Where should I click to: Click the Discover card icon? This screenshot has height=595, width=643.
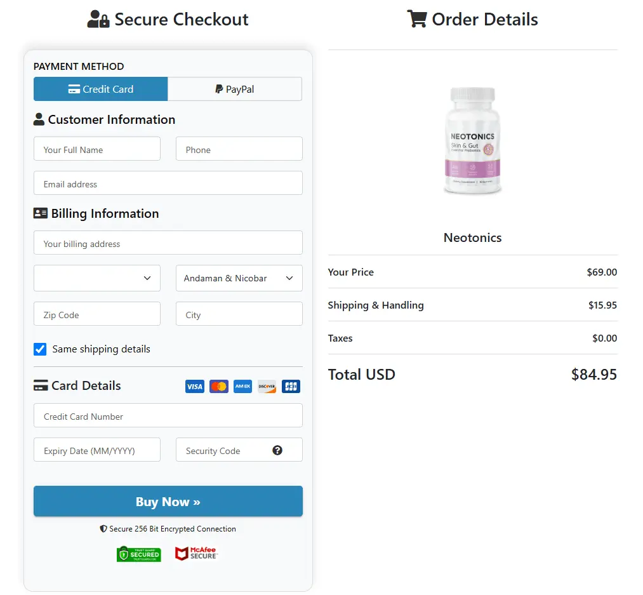[267, 386]
